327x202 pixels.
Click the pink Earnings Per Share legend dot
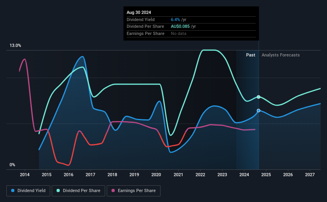[x=113, y=190]
